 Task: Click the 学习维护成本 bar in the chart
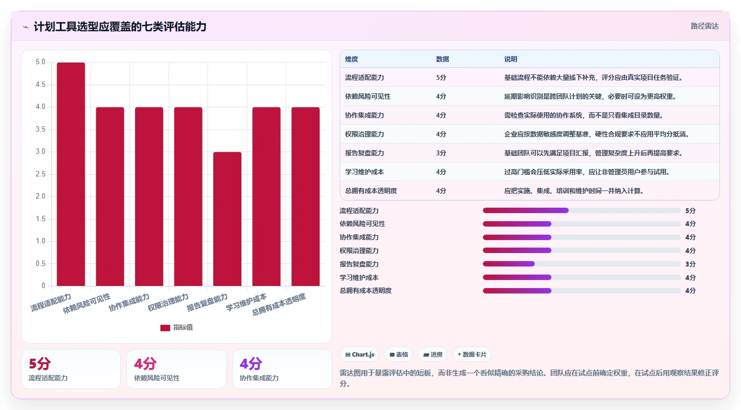click(x=266, y=196)
